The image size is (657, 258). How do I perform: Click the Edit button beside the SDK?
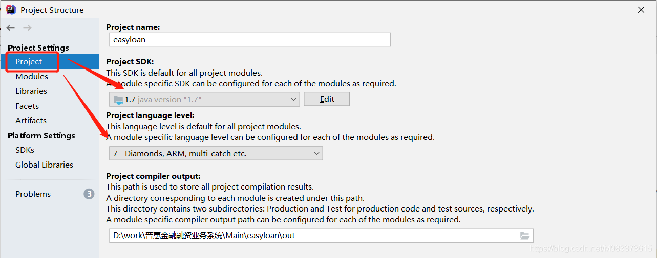point(327,99)
